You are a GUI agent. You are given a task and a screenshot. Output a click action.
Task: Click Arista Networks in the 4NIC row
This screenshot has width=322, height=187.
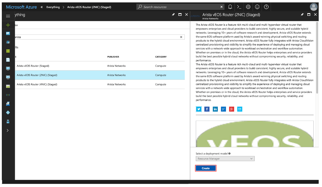click(116, 84)
